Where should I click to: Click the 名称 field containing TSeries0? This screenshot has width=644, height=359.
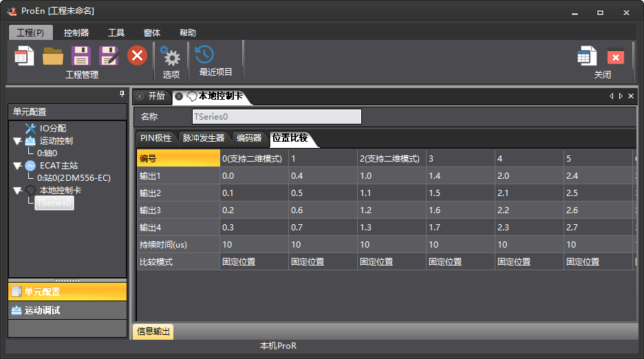(x=277, y=117)
